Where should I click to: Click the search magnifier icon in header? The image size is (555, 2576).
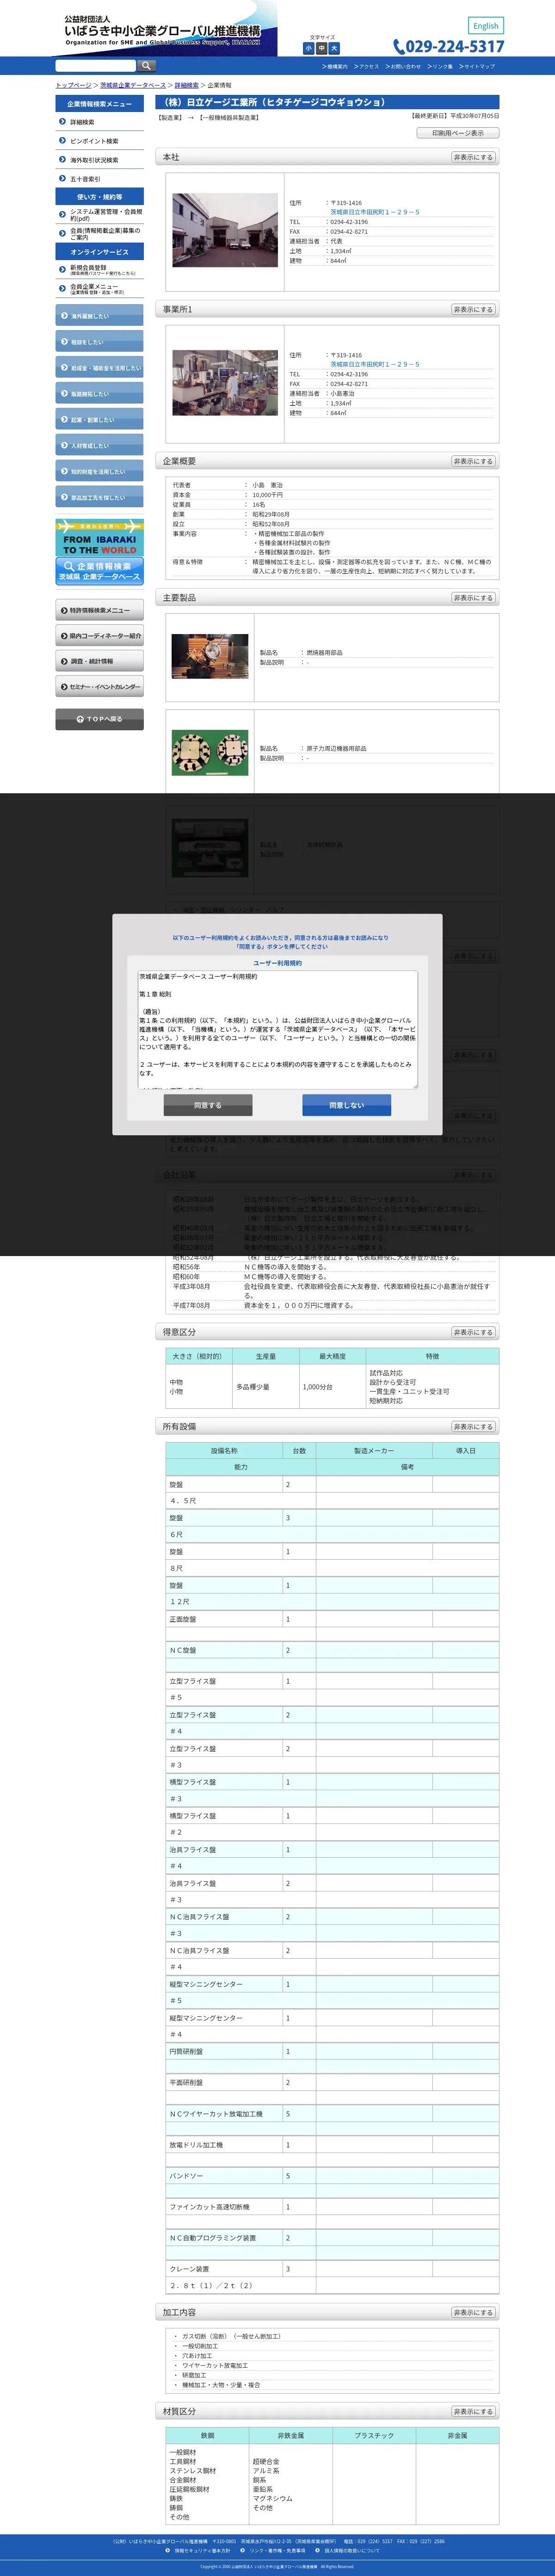pyautogui.click(x=147, y=66)
